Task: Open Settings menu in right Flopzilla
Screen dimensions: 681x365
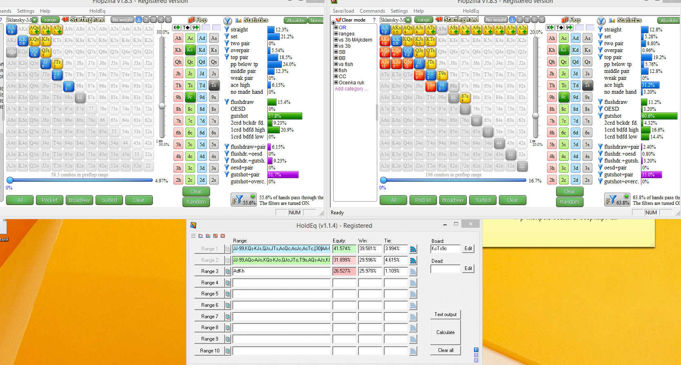Action: pyautogui.click(x=399, y=11)
